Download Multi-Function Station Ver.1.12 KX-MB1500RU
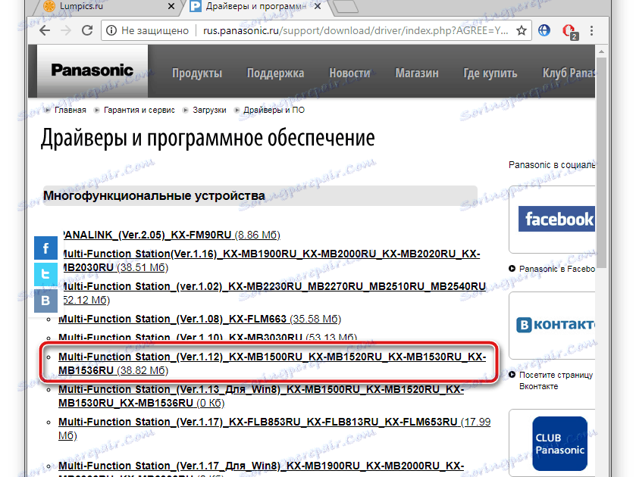This screenshot has width=636, height=477. [x=272, y=363]
